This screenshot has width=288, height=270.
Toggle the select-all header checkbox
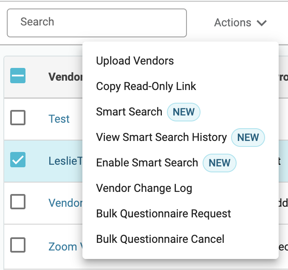18,76
